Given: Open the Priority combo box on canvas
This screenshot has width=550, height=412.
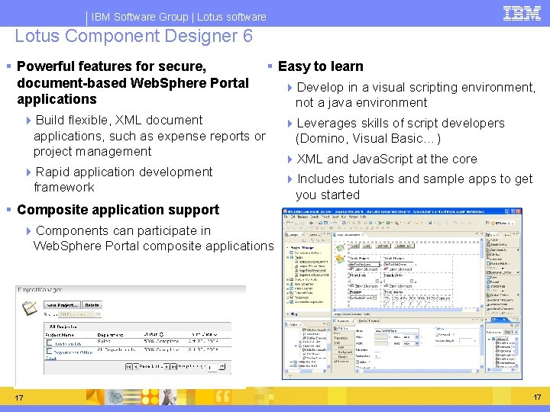Looking at the screenshot, I should pyautogui.click(x=363, y=298).
